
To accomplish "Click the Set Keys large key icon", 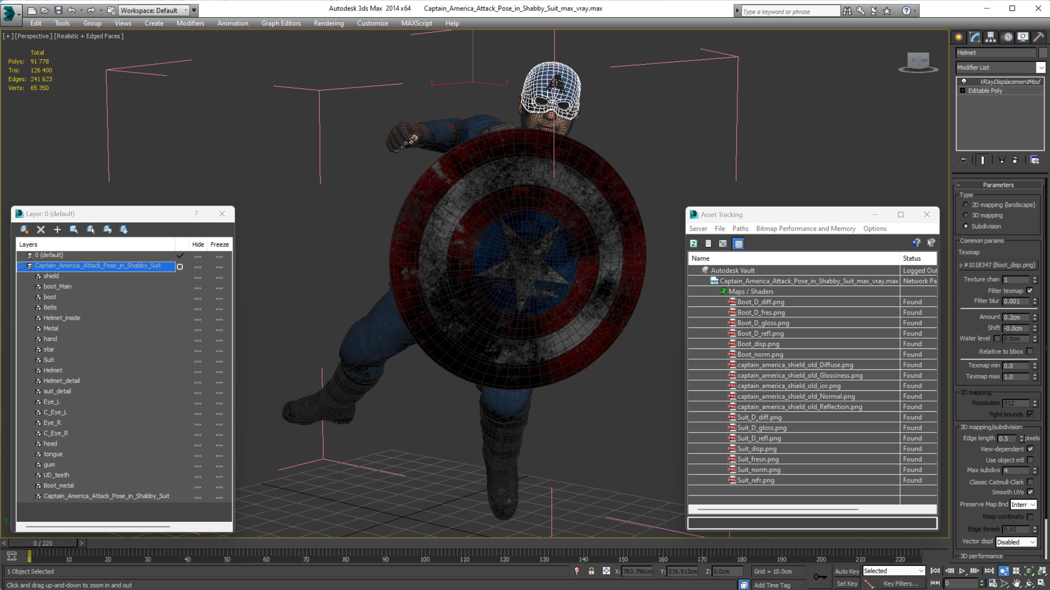I will [x=820, y=576].
